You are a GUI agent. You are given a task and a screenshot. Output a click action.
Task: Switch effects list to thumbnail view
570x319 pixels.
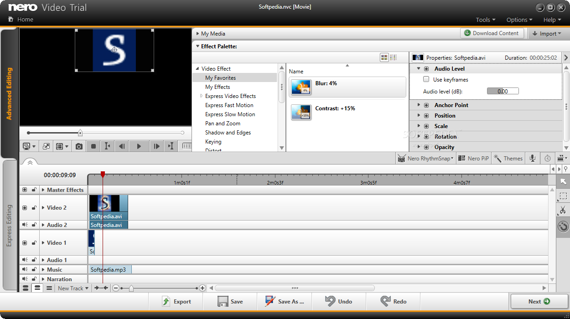point(384,57)
